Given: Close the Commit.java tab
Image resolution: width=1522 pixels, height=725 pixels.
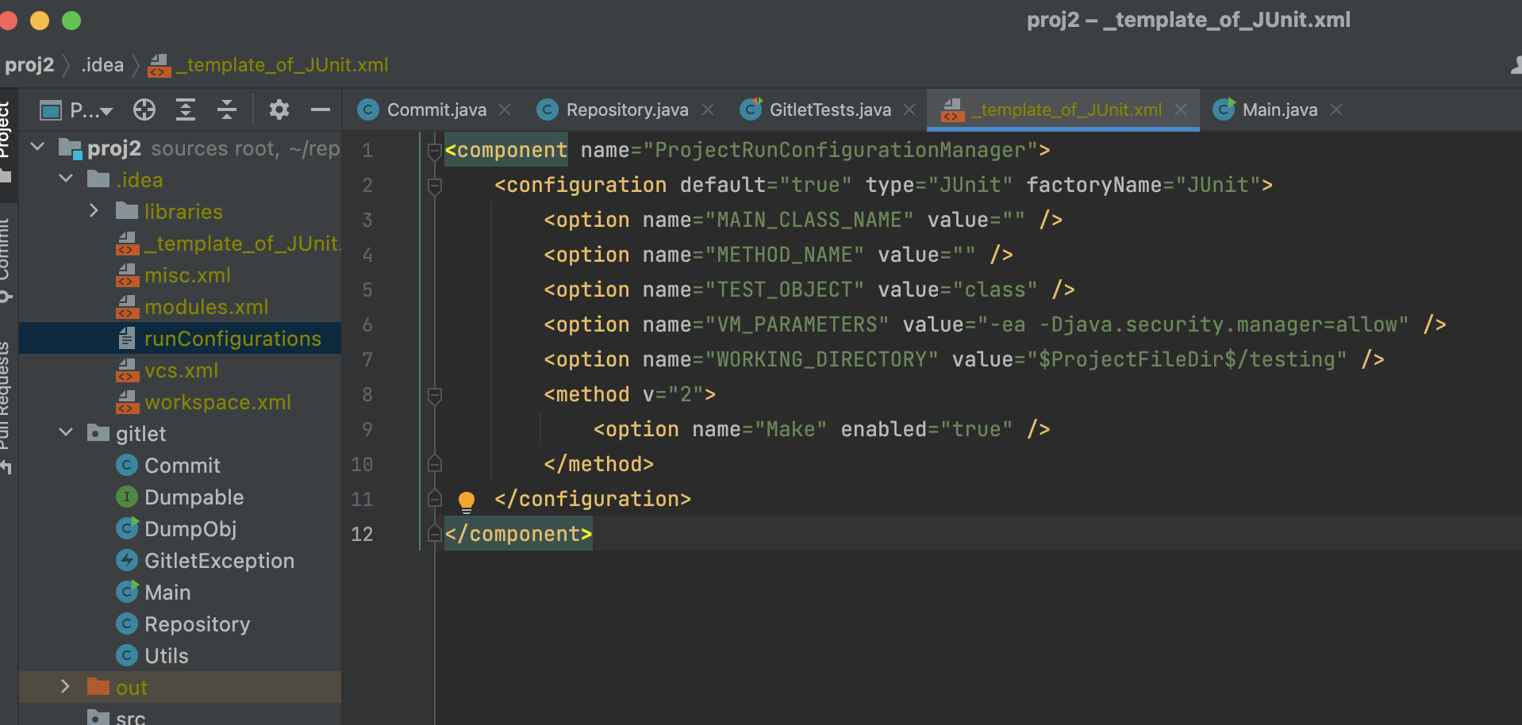Looking at the screenshot, I should pyautogui.click(x=505, y=109).
